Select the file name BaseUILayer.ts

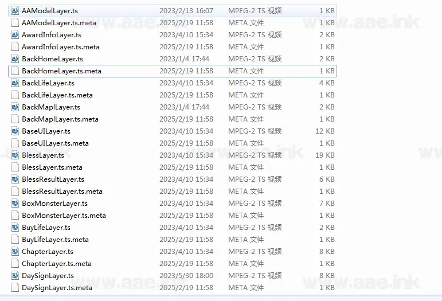[46, 131]
